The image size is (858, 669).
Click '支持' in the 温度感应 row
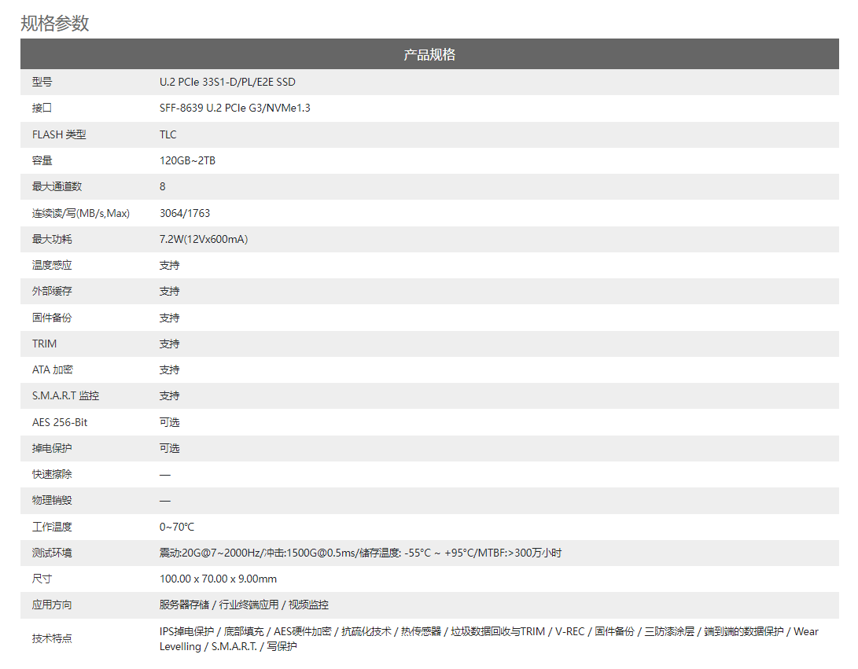pyautogui.click(x=170, y=265)
